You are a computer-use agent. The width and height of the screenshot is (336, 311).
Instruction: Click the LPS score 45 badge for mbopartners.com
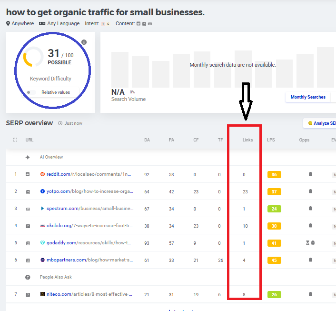click(x=274, y=260)
